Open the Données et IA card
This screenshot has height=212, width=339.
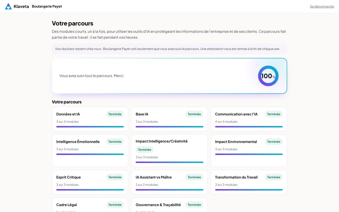click(90, 119)
